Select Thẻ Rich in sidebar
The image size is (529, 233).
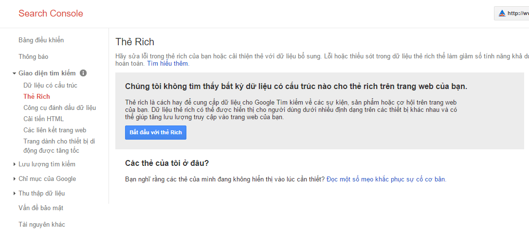click(x=37, y=96)
